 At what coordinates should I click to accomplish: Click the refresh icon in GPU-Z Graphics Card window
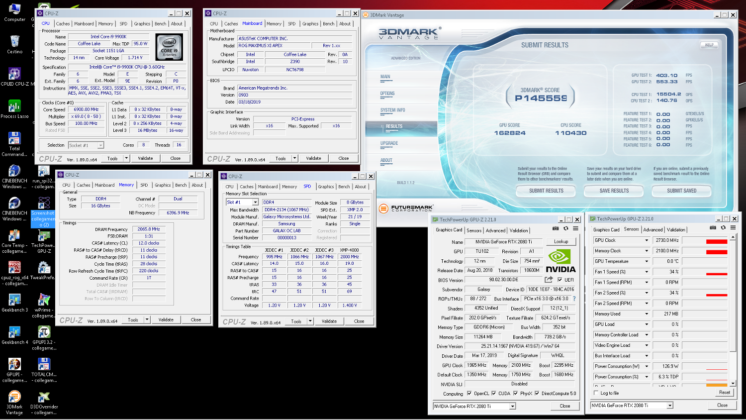(565, 228)
